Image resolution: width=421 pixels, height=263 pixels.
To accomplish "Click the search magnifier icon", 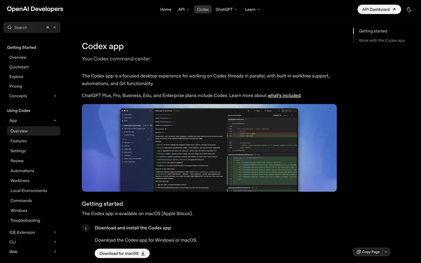I will click(9, 27).
